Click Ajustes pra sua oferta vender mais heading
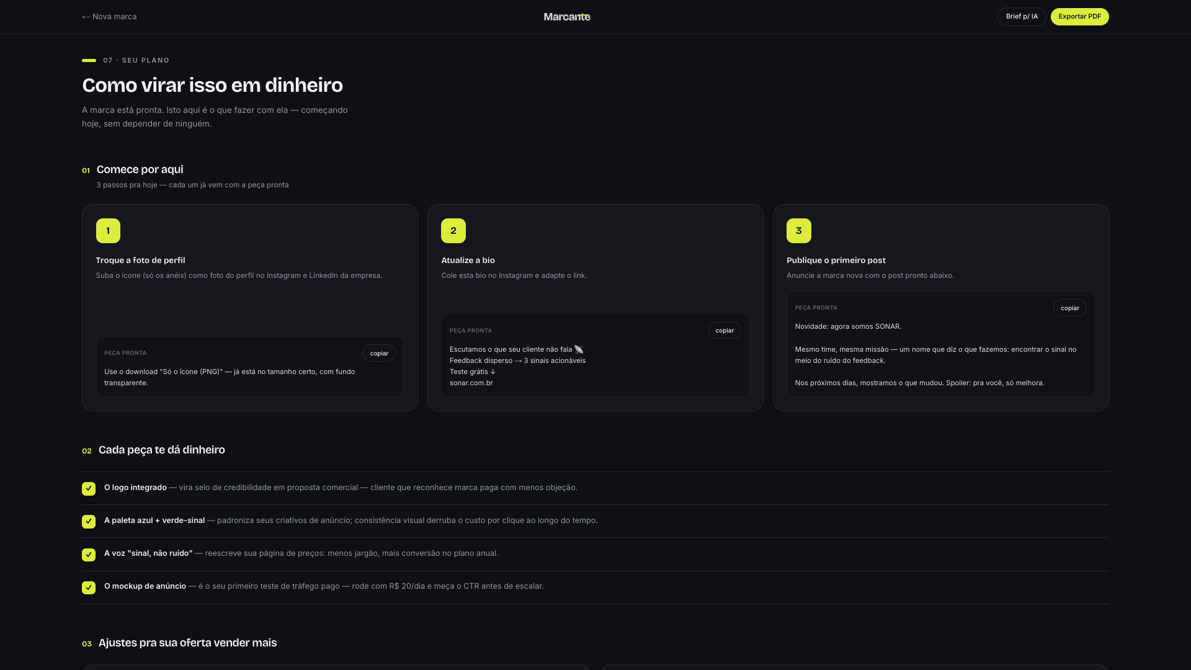The width and height of the screenshot is (1191, 670). click(x=187, y=643)
